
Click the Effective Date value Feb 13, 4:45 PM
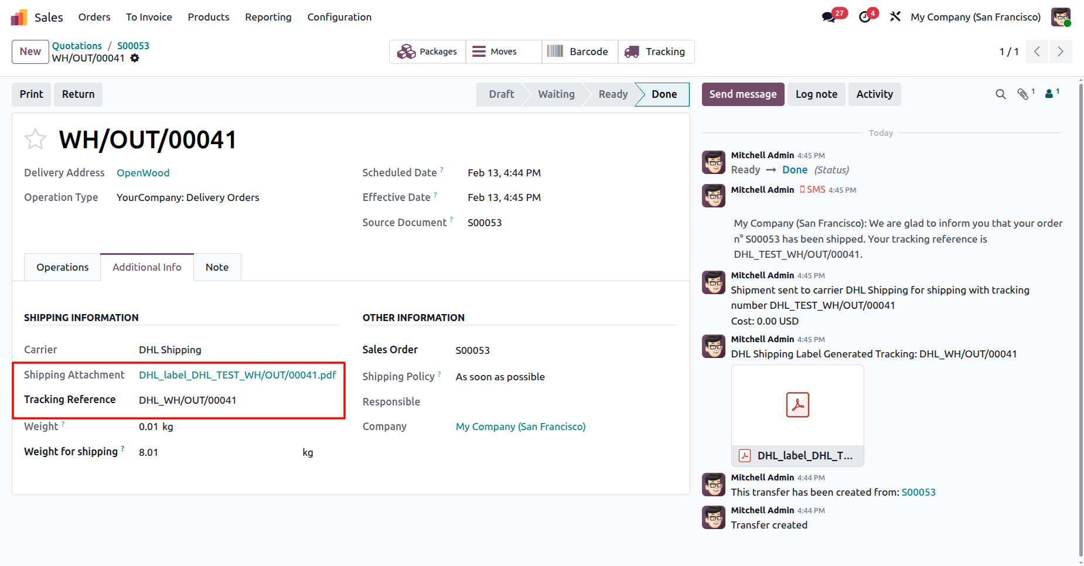tap(504, 197)
